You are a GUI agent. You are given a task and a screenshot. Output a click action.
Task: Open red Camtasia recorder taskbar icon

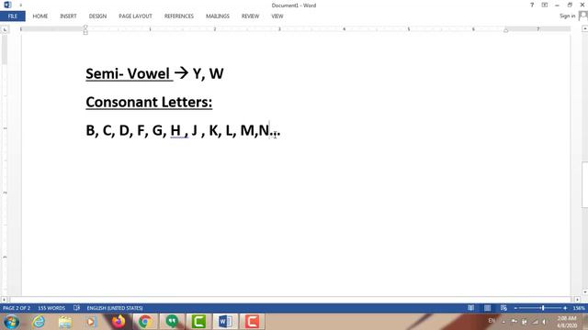252,322
